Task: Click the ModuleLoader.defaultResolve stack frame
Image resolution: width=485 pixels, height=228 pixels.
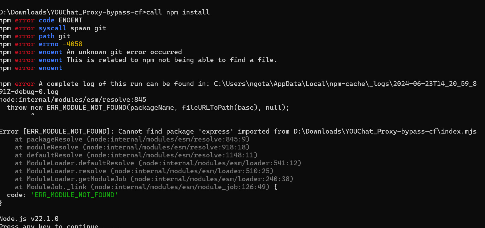Action: 158,163
